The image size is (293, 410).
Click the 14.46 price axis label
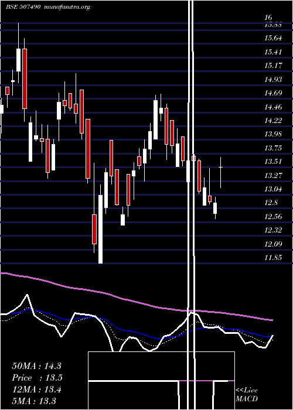(x=273, y=107)
